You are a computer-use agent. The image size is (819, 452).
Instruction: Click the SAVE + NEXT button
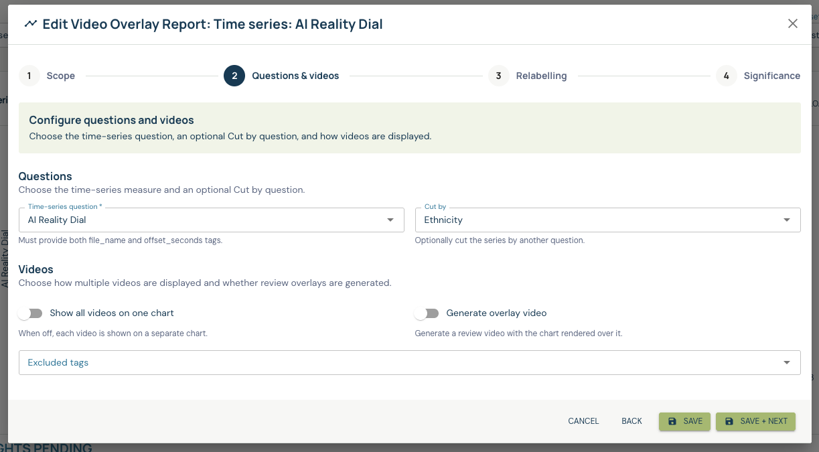click(x=755, y=421)
